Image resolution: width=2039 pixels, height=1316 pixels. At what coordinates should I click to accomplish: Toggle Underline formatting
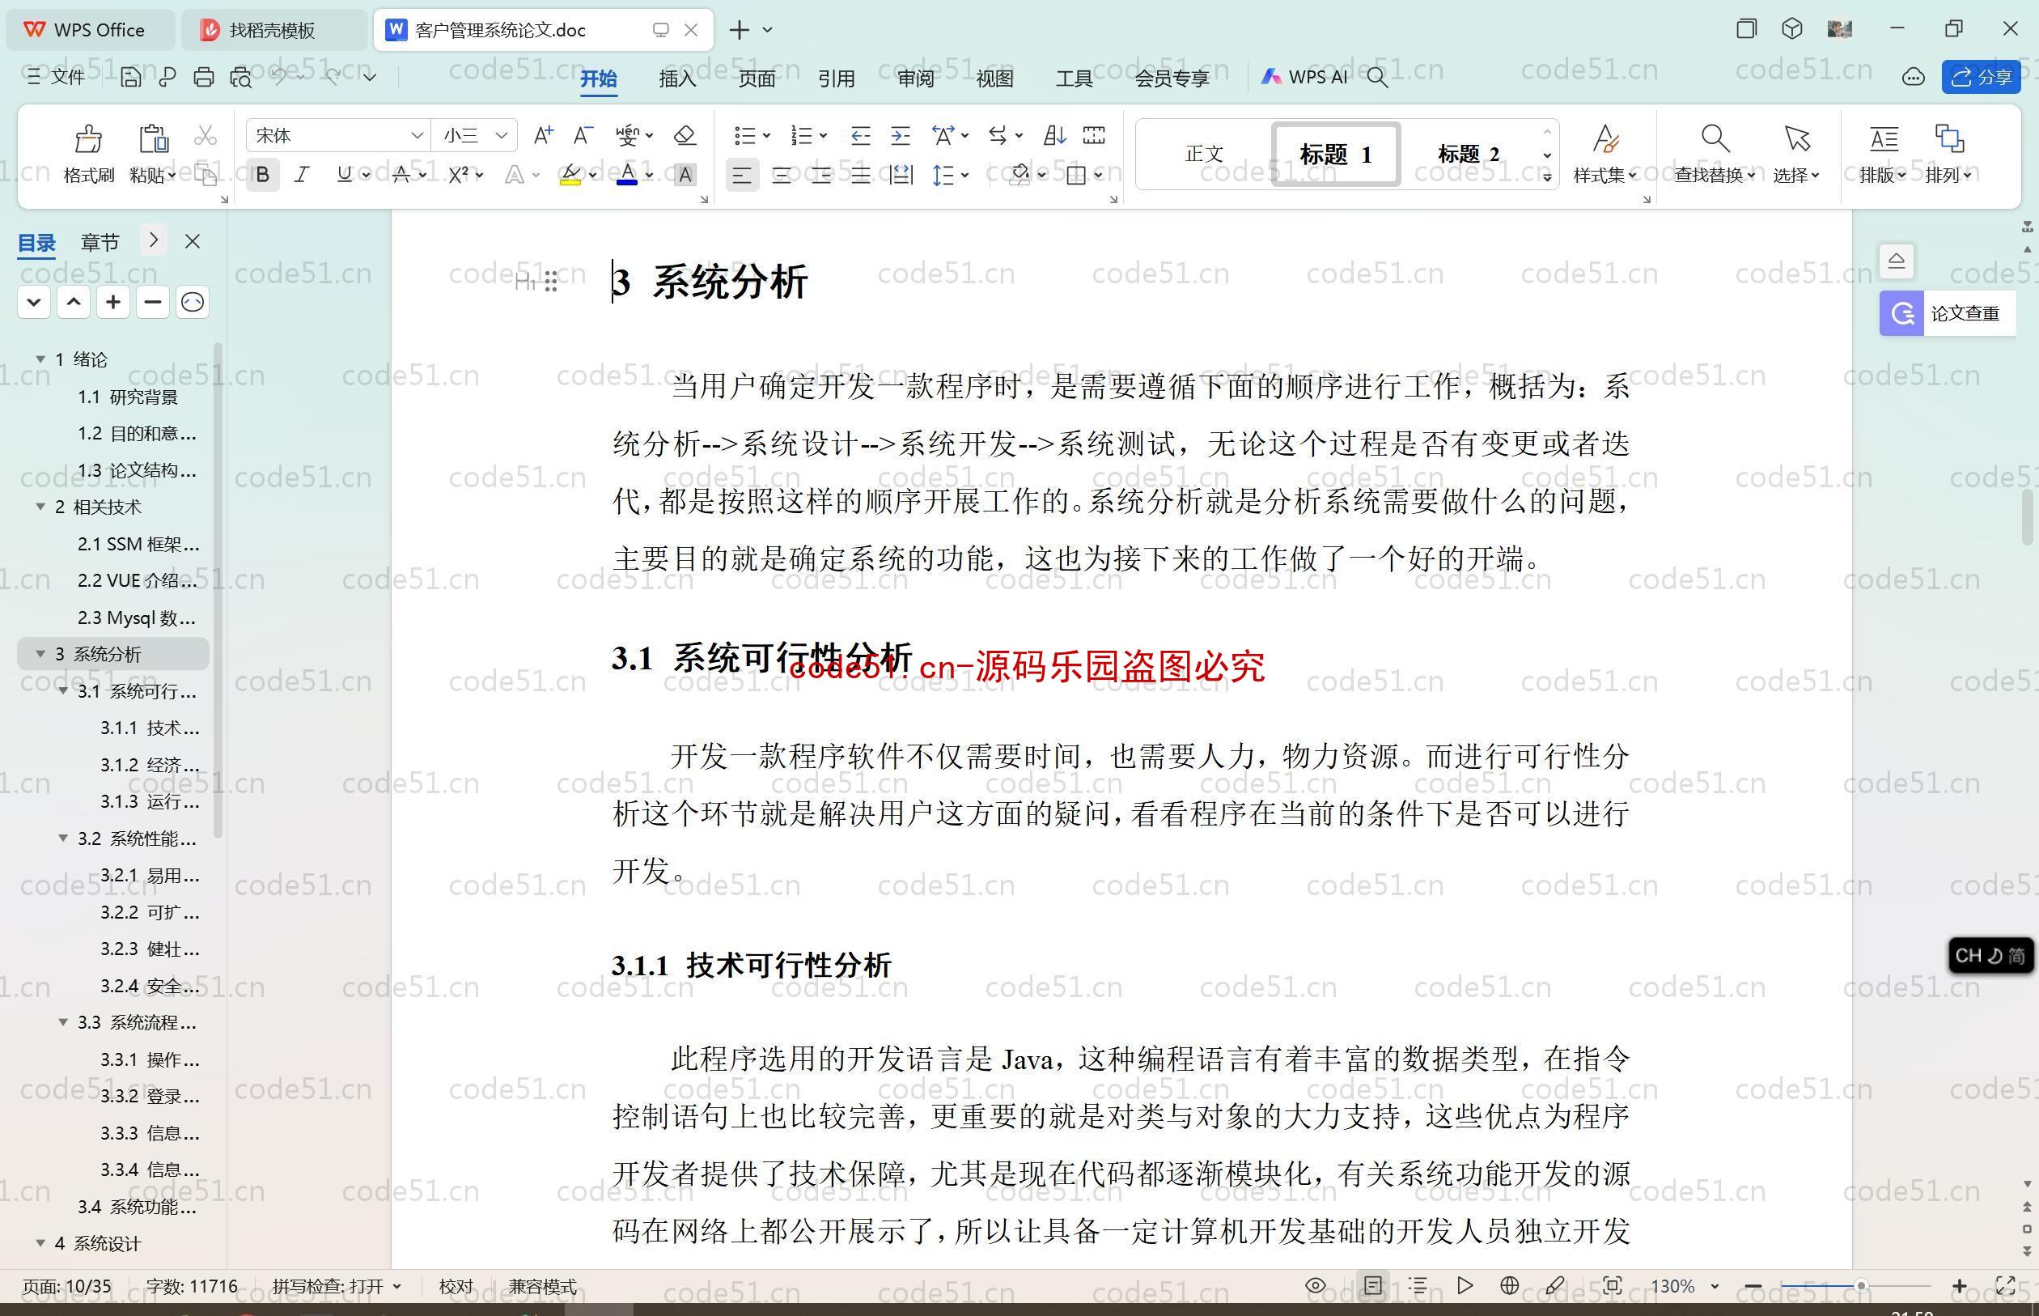click(343, 175)
